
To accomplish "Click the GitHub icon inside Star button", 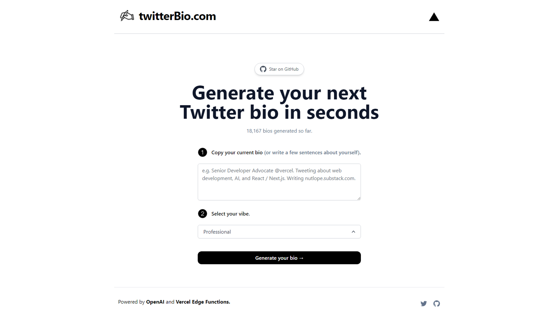I will (x=263, y=69).
